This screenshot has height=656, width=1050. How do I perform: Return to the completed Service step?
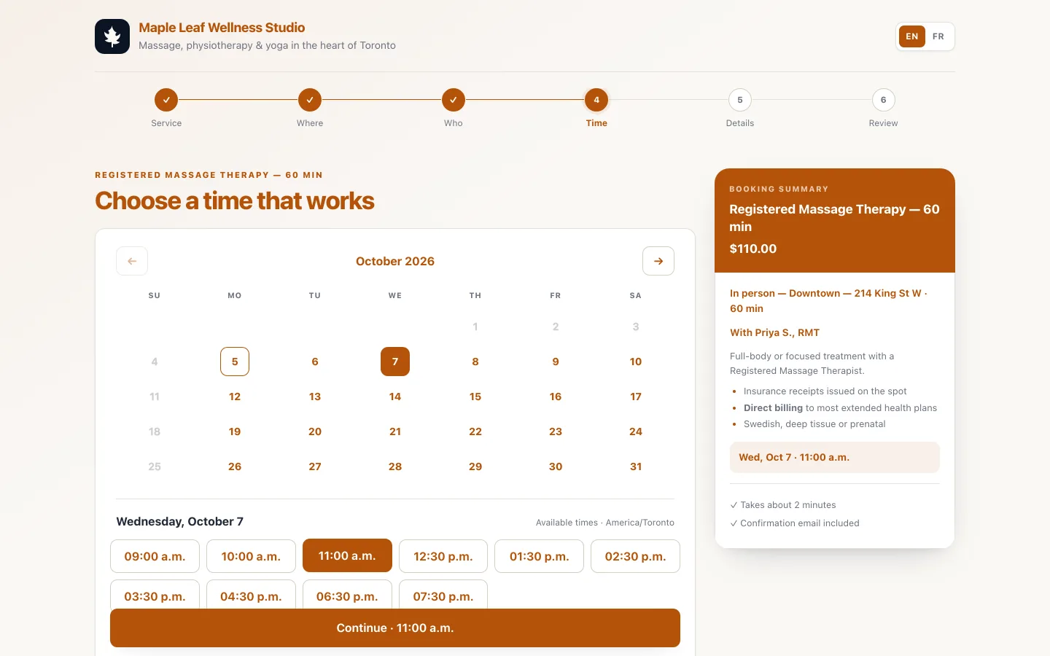point(166,100)
